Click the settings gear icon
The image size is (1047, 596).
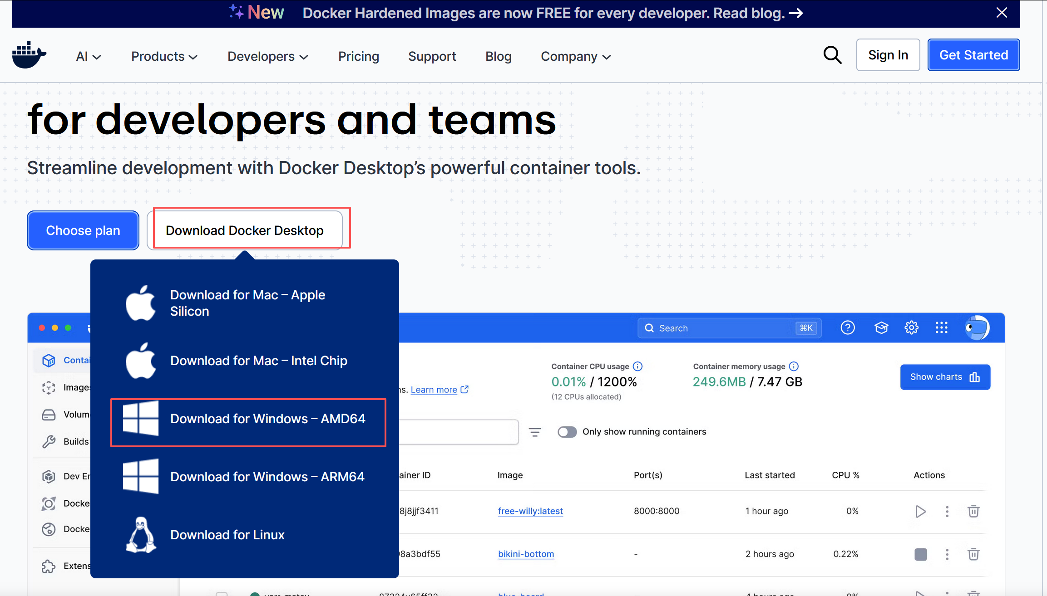pos(911,327)
